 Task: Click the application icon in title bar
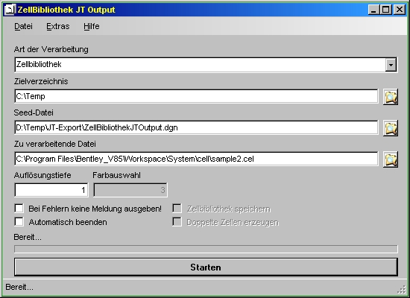pos(10,10)
